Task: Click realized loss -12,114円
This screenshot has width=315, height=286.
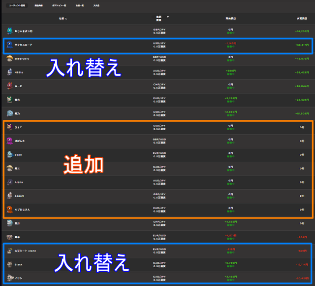Action: click(302, 264)
